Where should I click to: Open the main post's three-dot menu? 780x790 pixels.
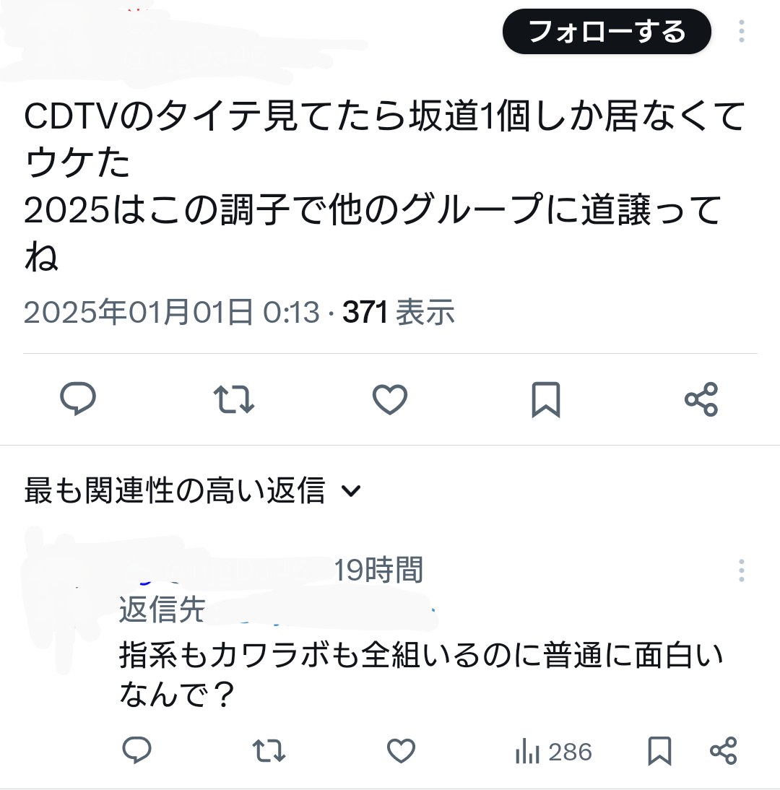click(741, 31)
